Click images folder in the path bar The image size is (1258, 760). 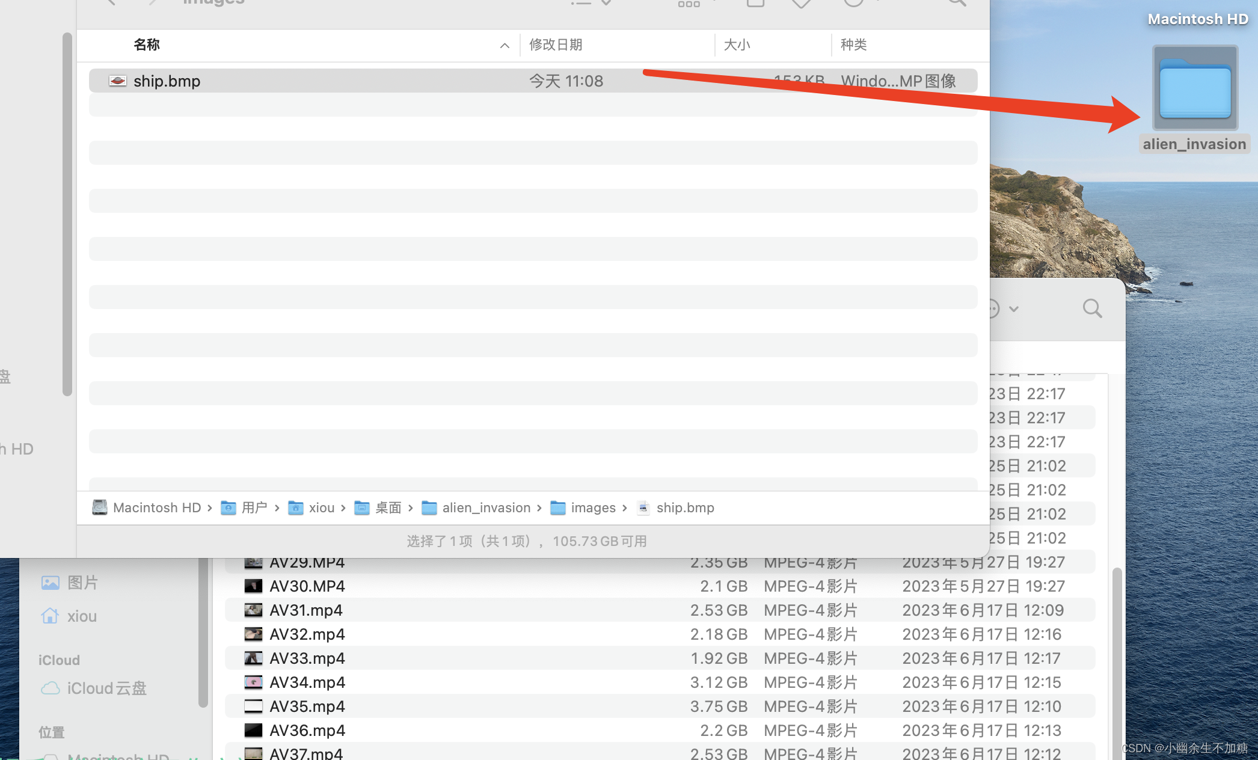pyautogui.click(x=594, y=507)
